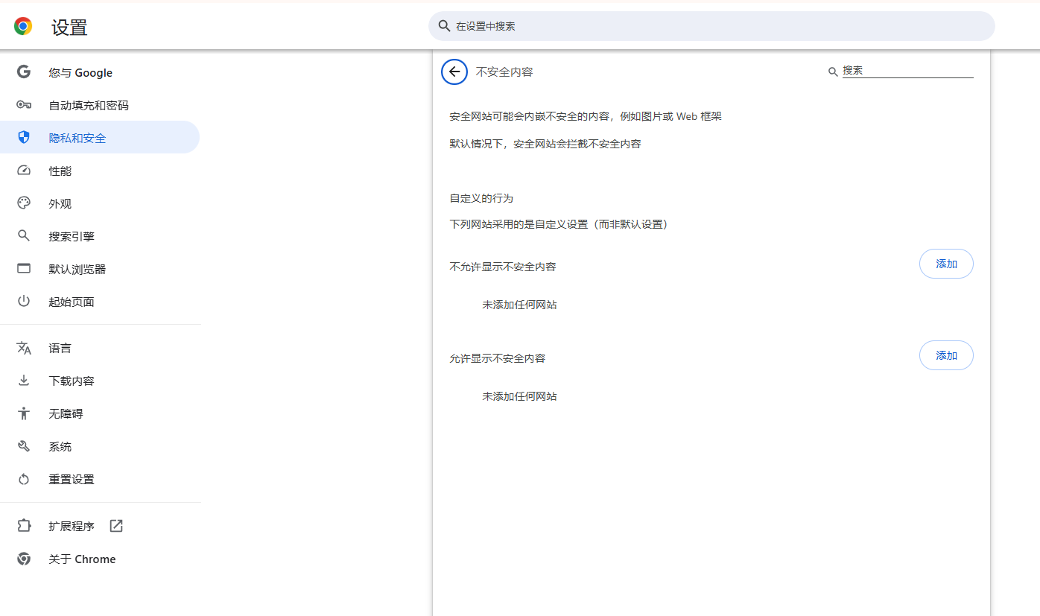The width and height of the screenshot is (1040, 616).
Task: Add site under 允许显示不安全内容
Action: point(946,355)
